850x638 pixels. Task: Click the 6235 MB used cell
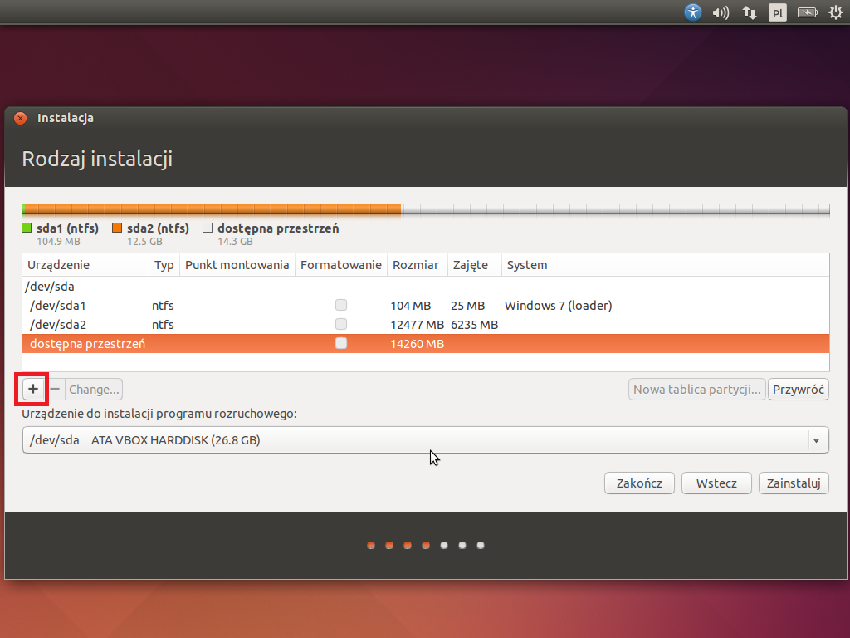(474, 325)
